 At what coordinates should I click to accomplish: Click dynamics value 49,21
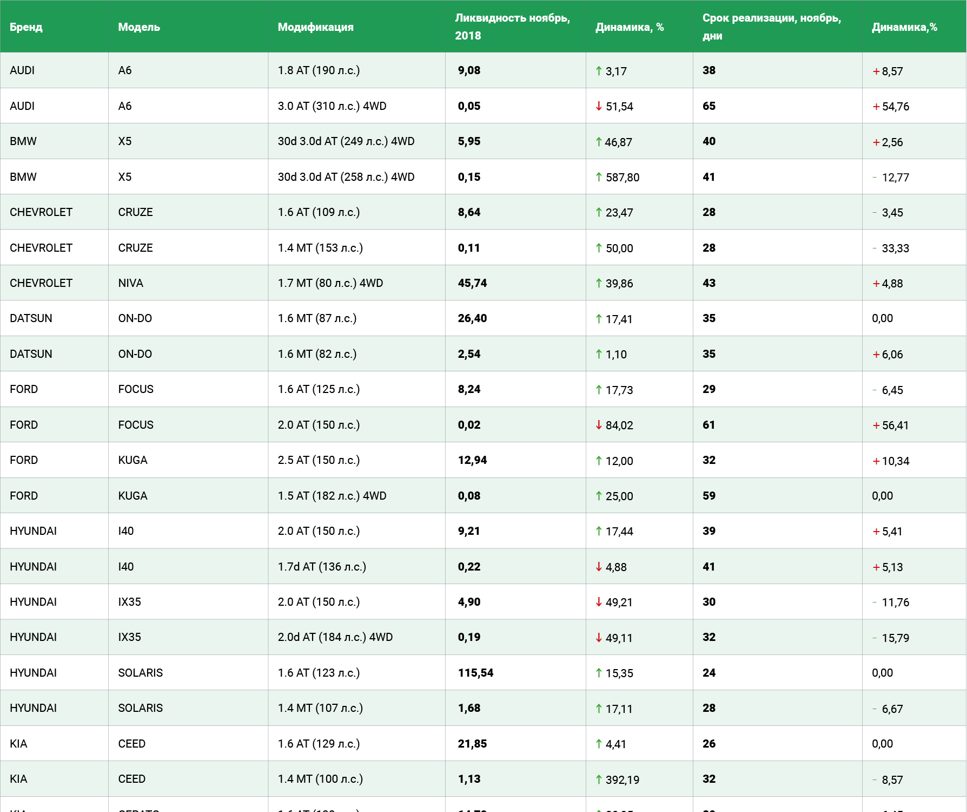(x=614, y=603)
